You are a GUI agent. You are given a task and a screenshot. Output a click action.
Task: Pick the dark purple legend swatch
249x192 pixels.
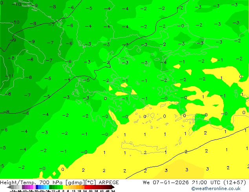click(23, 187)
